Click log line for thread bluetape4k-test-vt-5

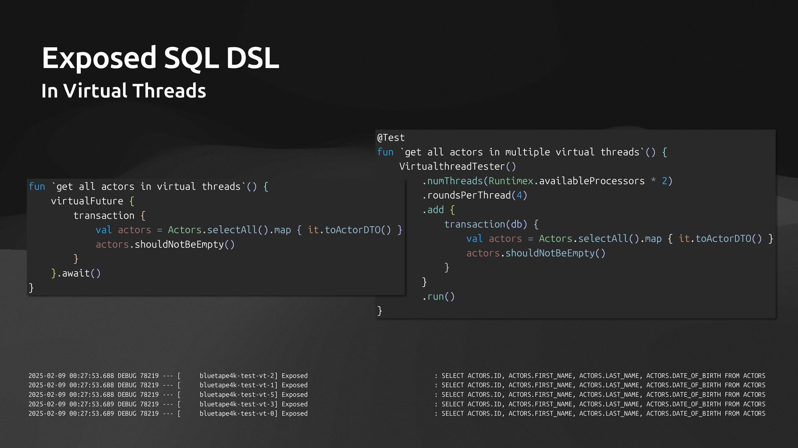(x=238, y=395)
